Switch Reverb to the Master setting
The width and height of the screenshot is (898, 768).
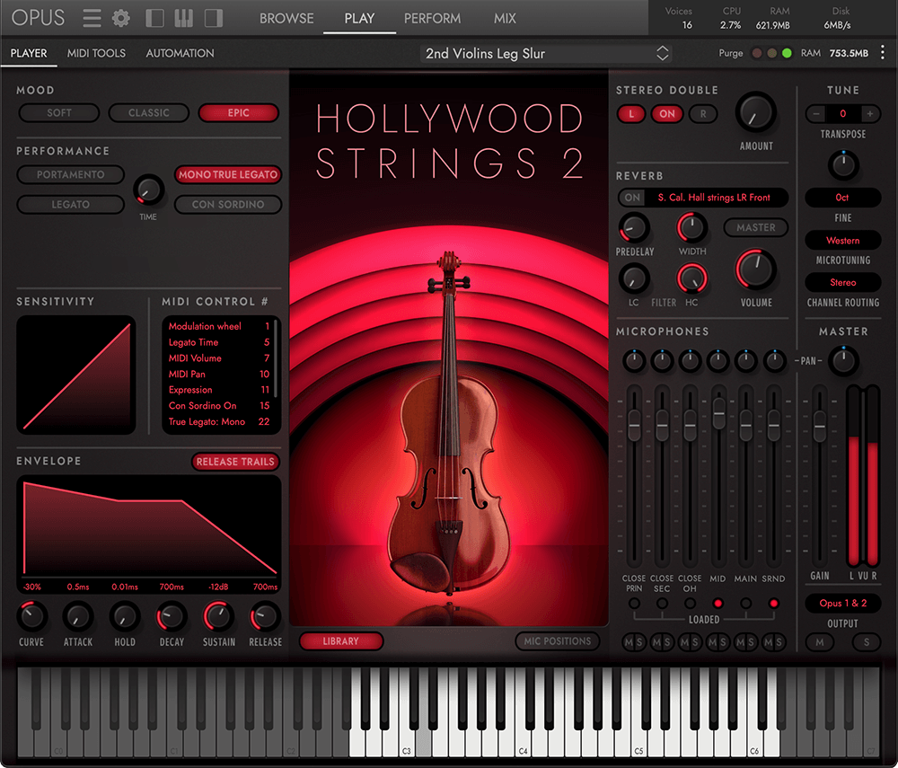click(x=755, y=227)
